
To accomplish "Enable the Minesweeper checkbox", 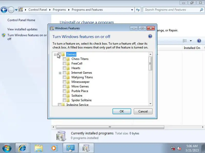I will [64, 82].
